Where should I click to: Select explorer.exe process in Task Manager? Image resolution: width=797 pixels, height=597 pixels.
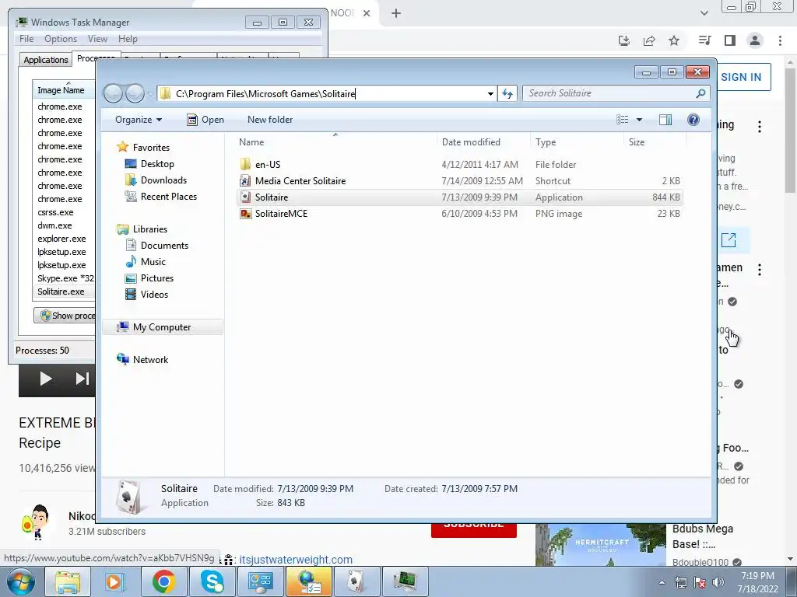point(61,239)
